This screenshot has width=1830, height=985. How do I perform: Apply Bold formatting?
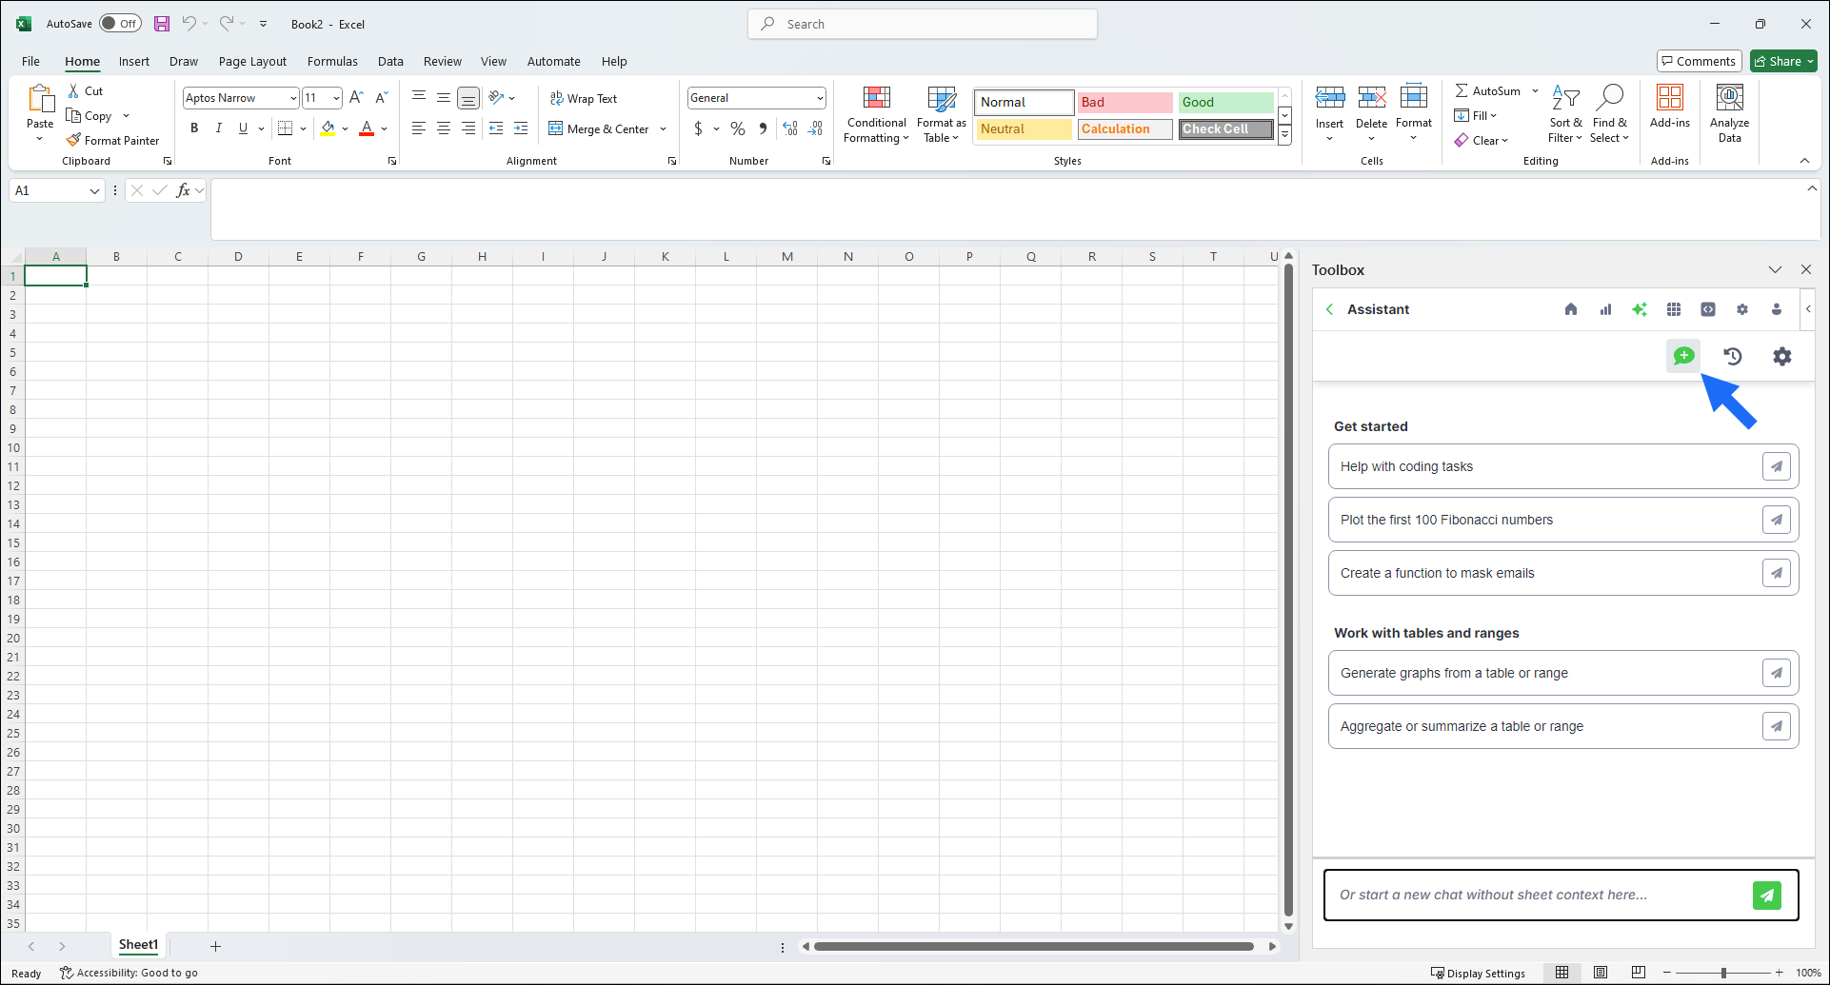coord(194,128)
